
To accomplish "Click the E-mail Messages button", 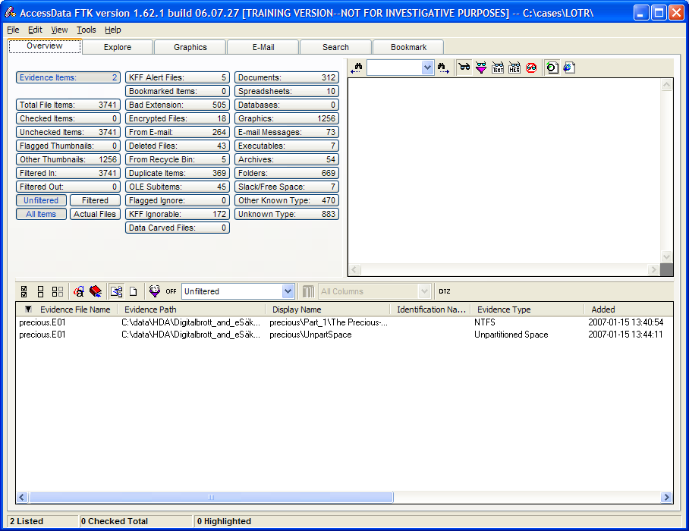I will (287, 132).
